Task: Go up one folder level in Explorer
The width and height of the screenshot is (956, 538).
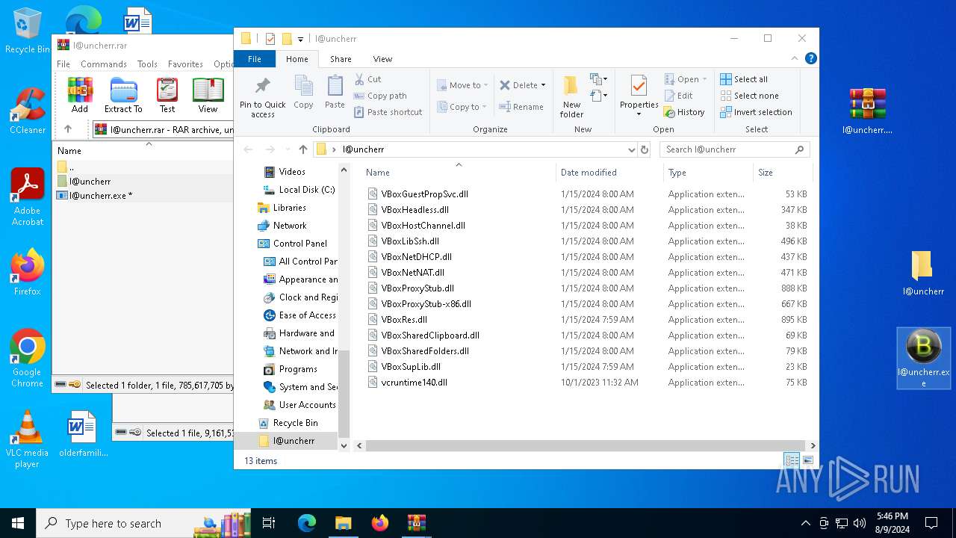Action: 302,149
